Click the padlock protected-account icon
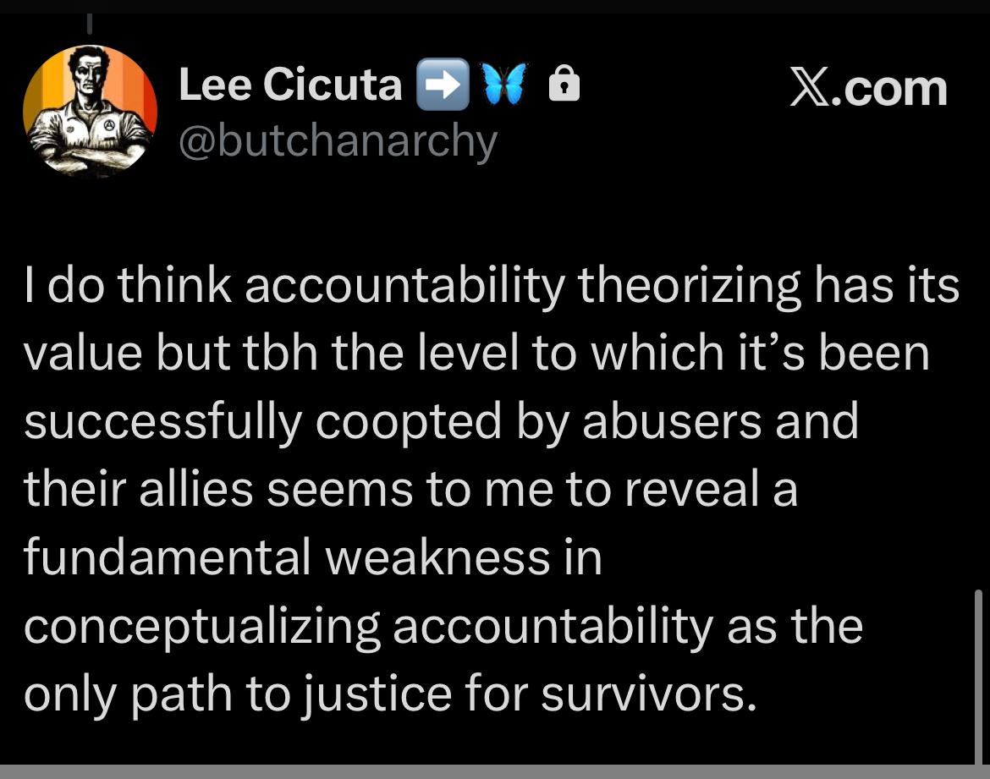Viewport: 990px width, 779px height. (564, 85)
